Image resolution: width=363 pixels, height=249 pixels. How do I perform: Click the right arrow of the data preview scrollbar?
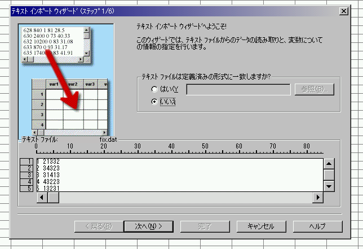pos(318,197)
